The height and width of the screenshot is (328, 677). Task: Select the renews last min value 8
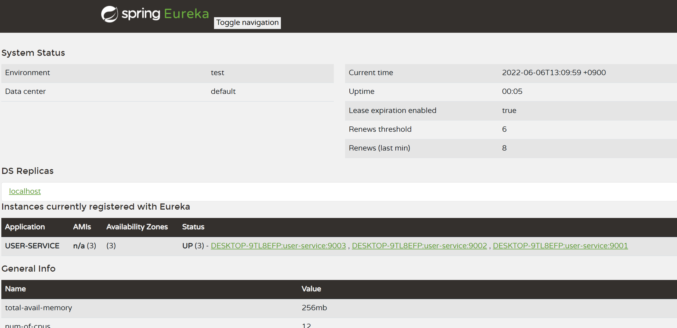click(x=504, y=148)
